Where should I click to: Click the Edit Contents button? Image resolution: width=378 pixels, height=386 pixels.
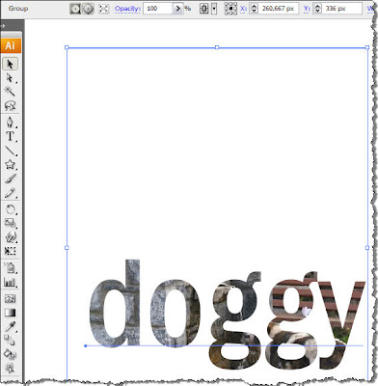click(88, 9)
